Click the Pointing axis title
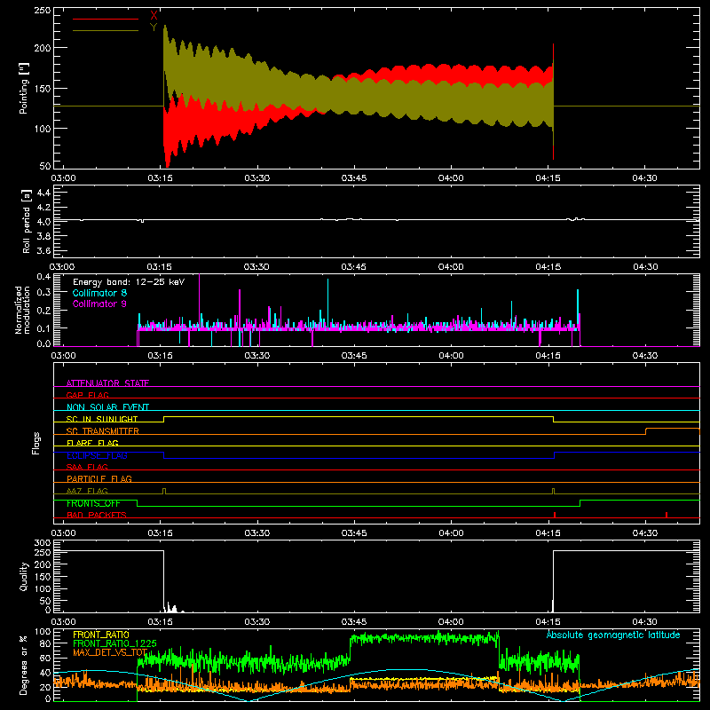 coord(24,88)
